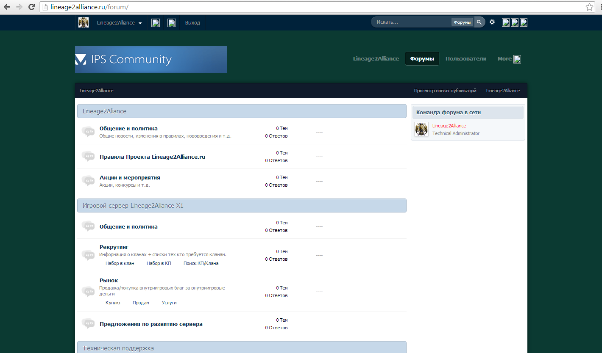Click the broken image icon beside More
This screenshot has width=602, height=353.
pyautogui.click(x=517, y=59)
